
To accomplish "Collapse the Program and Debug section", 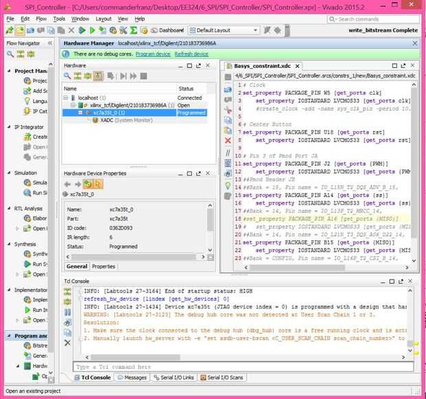I will tap(8, 336).
